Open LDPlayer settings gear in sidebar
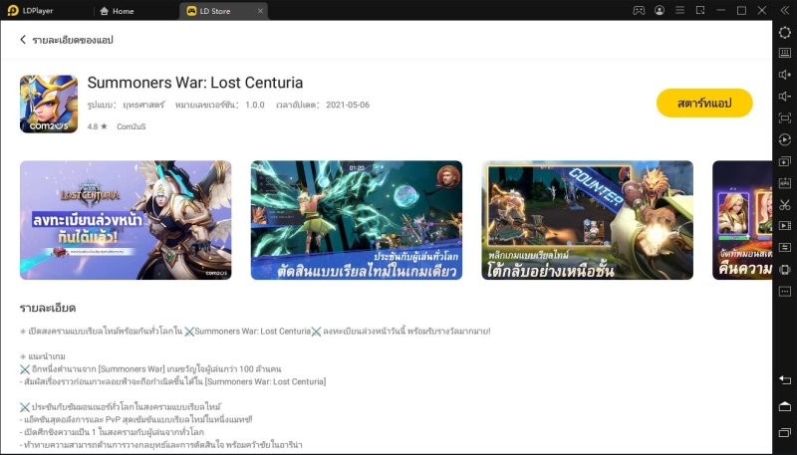Viewport: 797px width, 455px height. 785,33
